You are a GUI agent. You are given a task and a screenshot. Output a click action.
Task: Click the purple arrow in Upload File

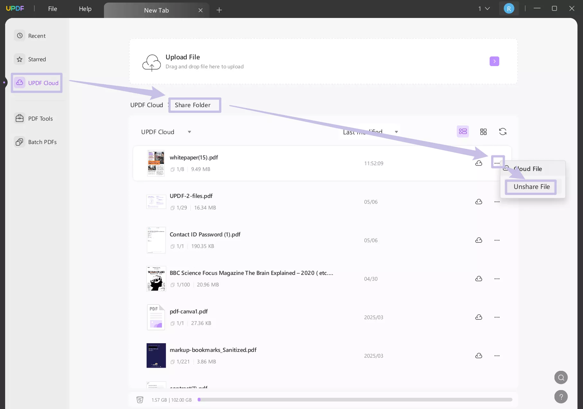click(494, 61)
